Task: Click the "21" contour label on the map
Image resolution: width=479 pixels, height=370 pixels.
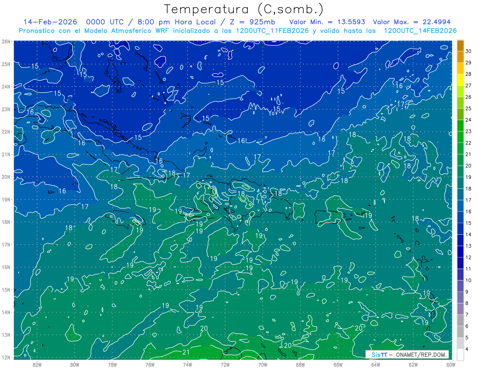Action: point(186,352)
